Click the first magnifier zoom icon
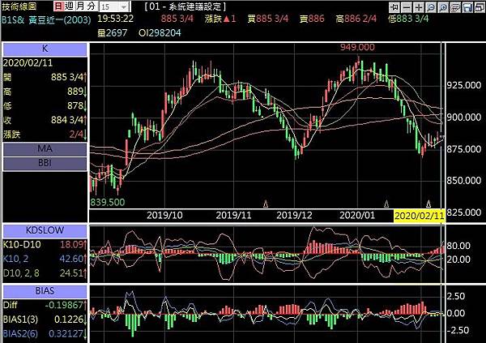Viewport: 486px width, 343px height. 431,7
